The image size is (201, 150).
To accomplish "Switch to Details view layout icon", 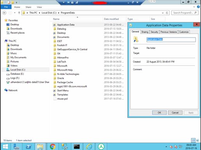I will click(x=193, y=140).
